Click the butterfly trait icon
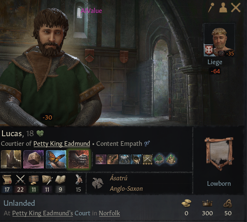This screenshot has height=222, width=247. (56, 159)
